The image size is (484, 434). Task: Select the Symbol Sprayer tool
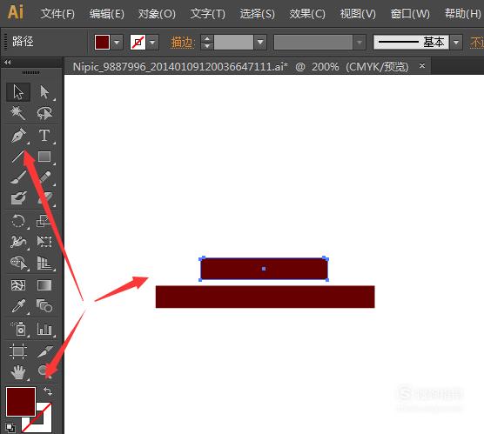click(x=18, y=329)
